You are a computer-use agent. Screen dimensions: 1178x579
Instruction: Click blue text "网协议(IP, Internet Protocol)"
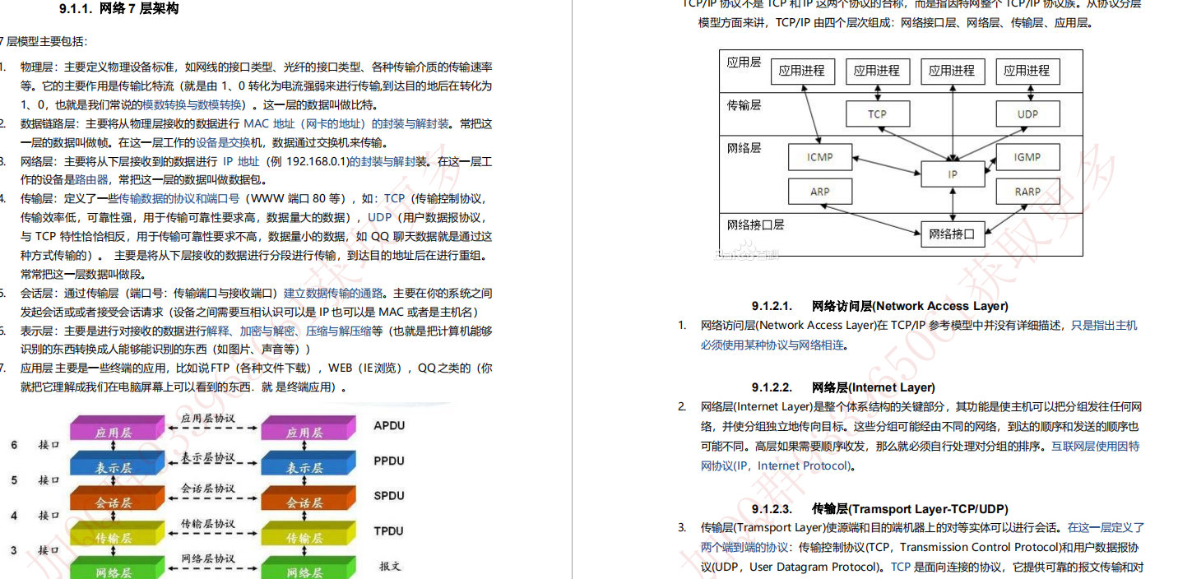tap(776, 466)
